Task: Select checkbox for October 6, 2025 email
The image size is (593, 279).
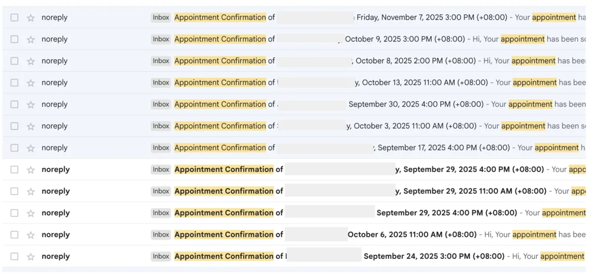Action: [14, 235]
